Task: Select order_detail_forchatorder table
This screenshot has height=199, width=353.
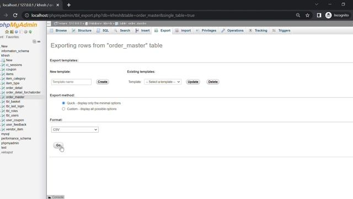Action: [23, 92]
